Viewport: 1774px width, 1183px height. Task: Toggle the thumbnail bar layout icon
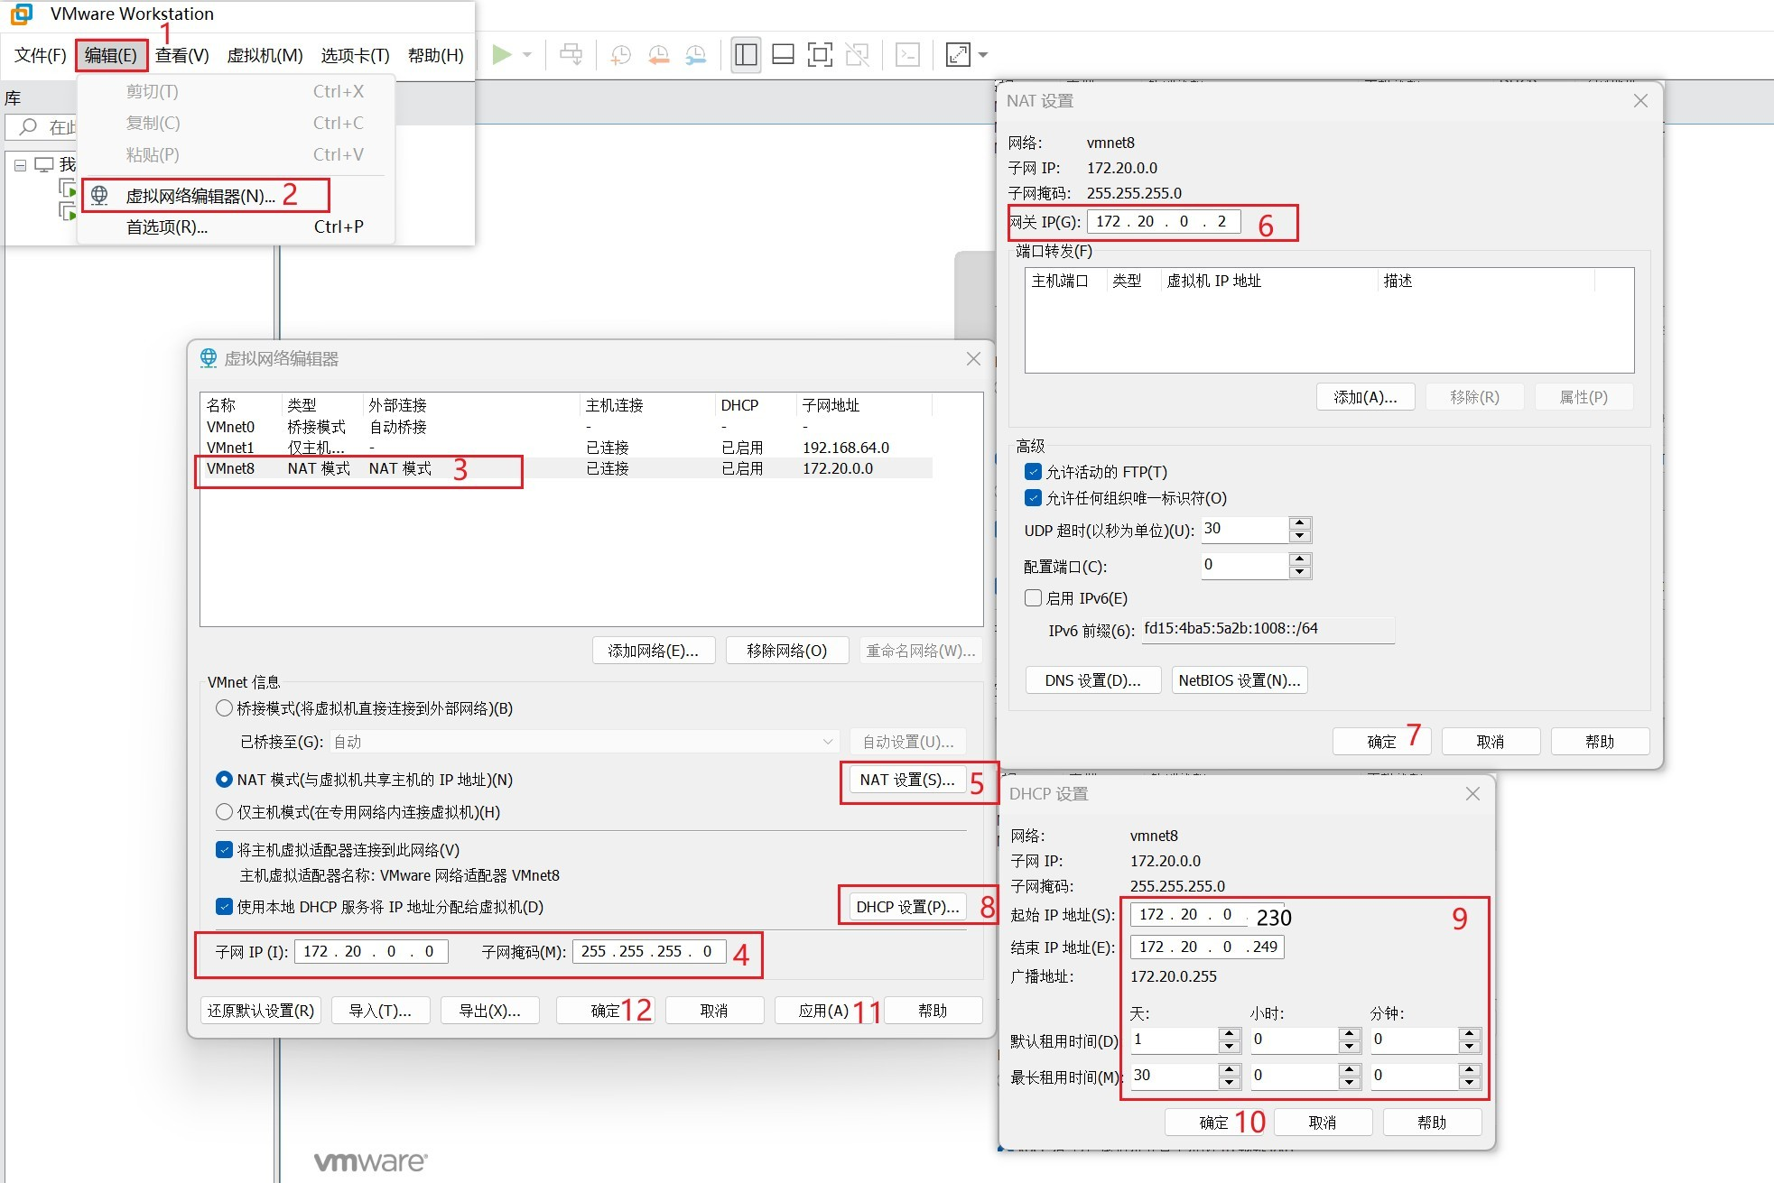click(783, 55)
